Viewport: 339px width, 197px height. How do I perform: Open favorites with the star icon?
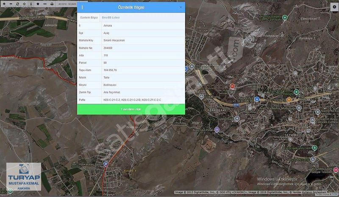pos(38,4)
